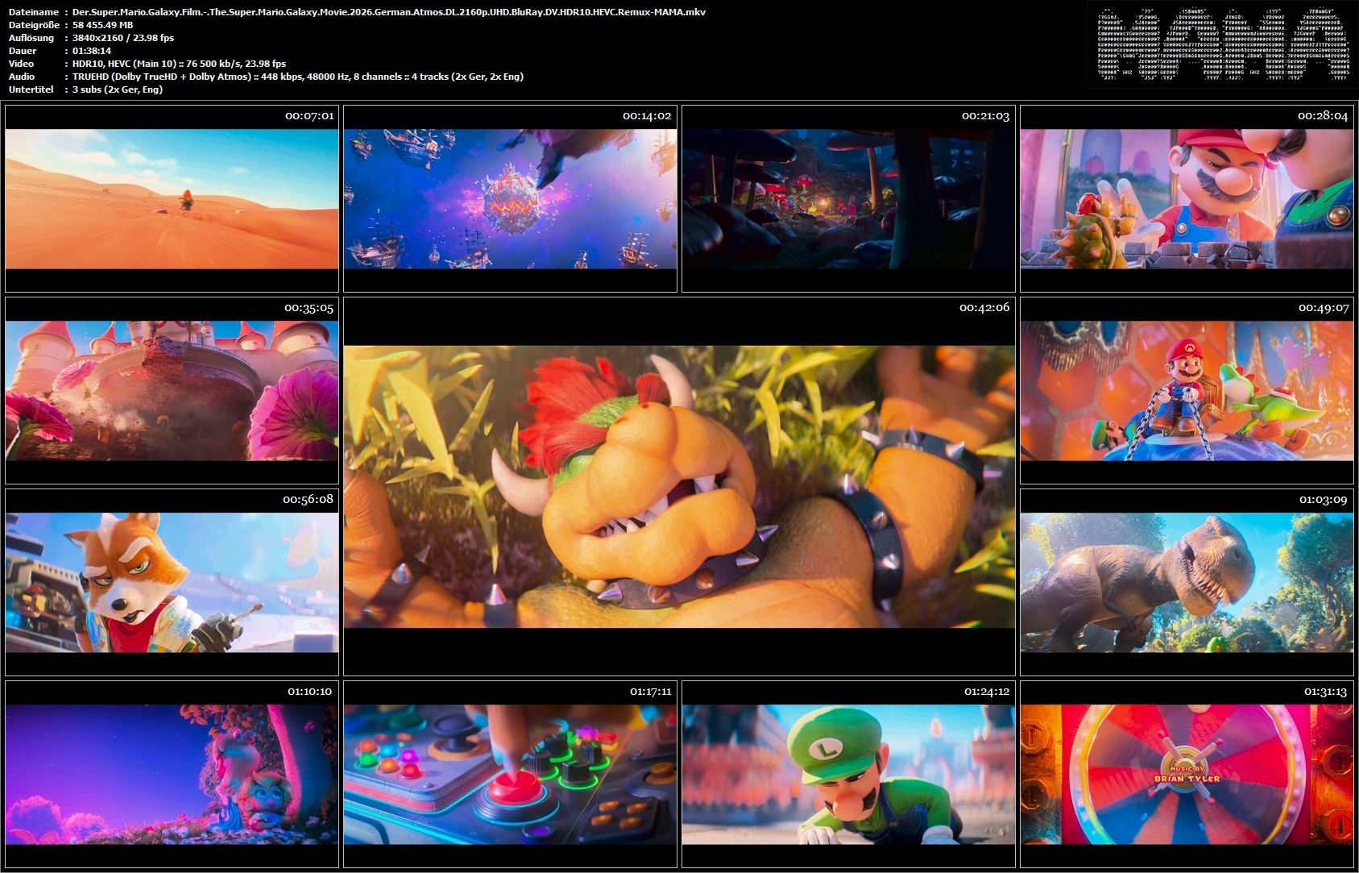Screen dimensions: 1359x873
Task: Select the .mkv file name text
Action: [389, 12]
